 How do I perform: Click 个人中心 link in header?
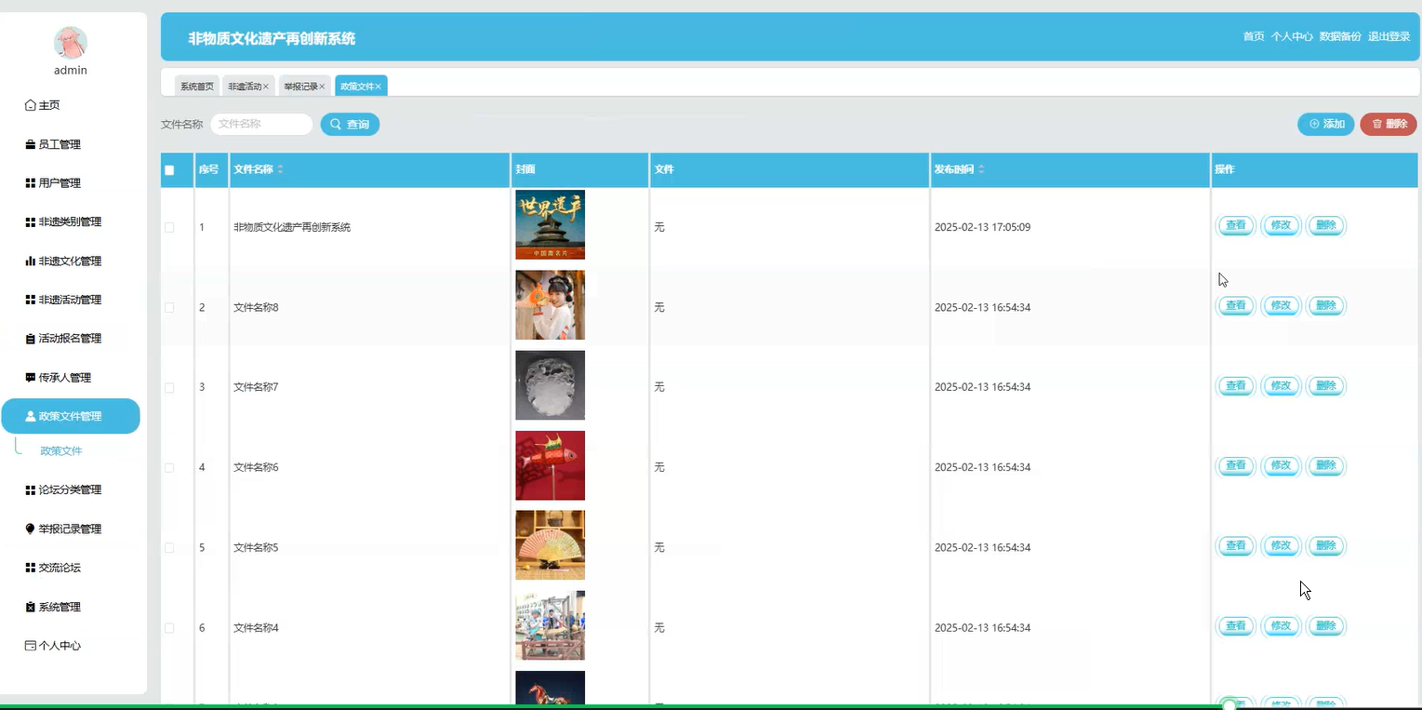1292,36
